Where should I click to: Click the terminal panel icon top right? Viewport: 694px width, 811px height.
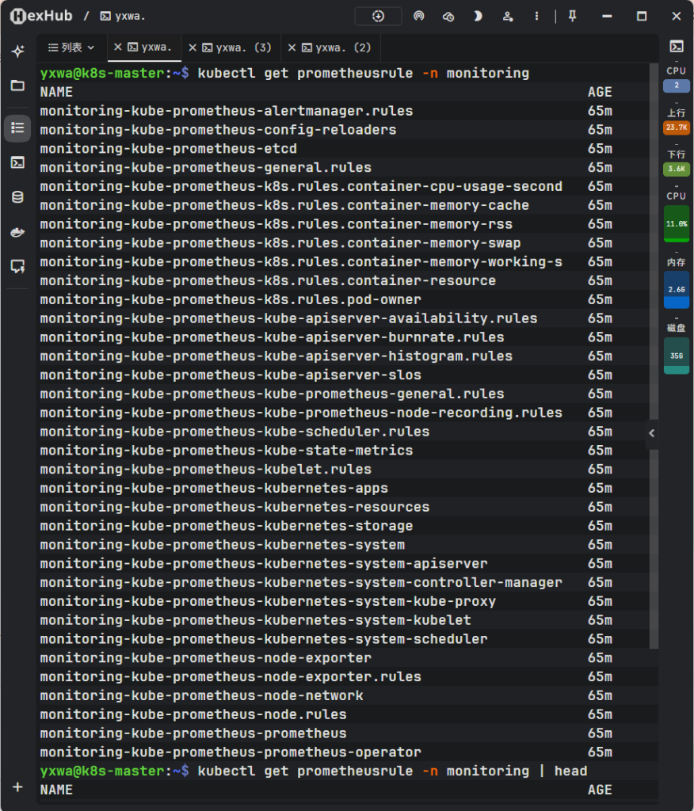click(x=677, y=47)
